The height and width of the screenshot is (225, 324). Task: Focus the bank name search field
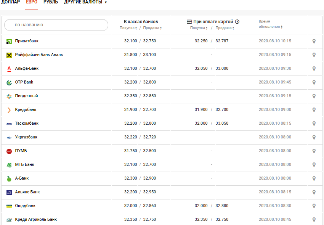coord(56,25)
